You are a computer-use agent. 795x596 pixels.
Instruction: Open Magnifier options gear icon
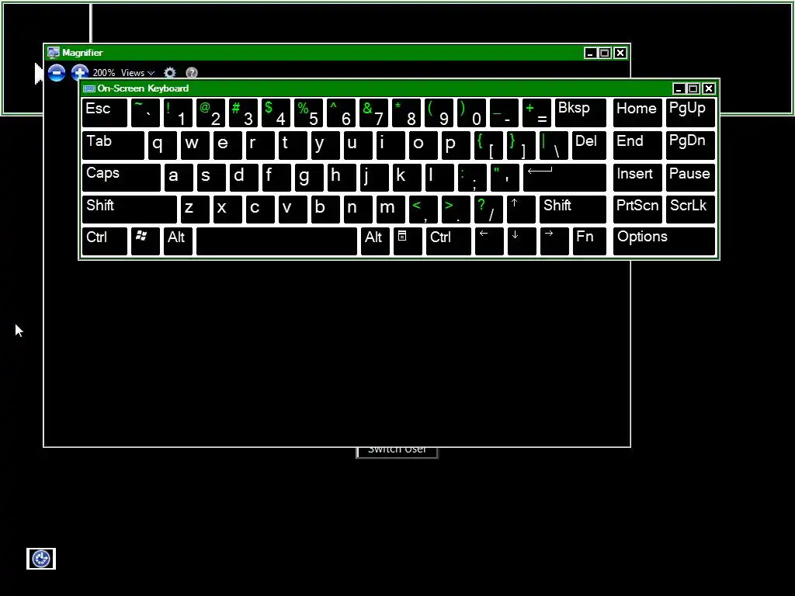(170, 73)
